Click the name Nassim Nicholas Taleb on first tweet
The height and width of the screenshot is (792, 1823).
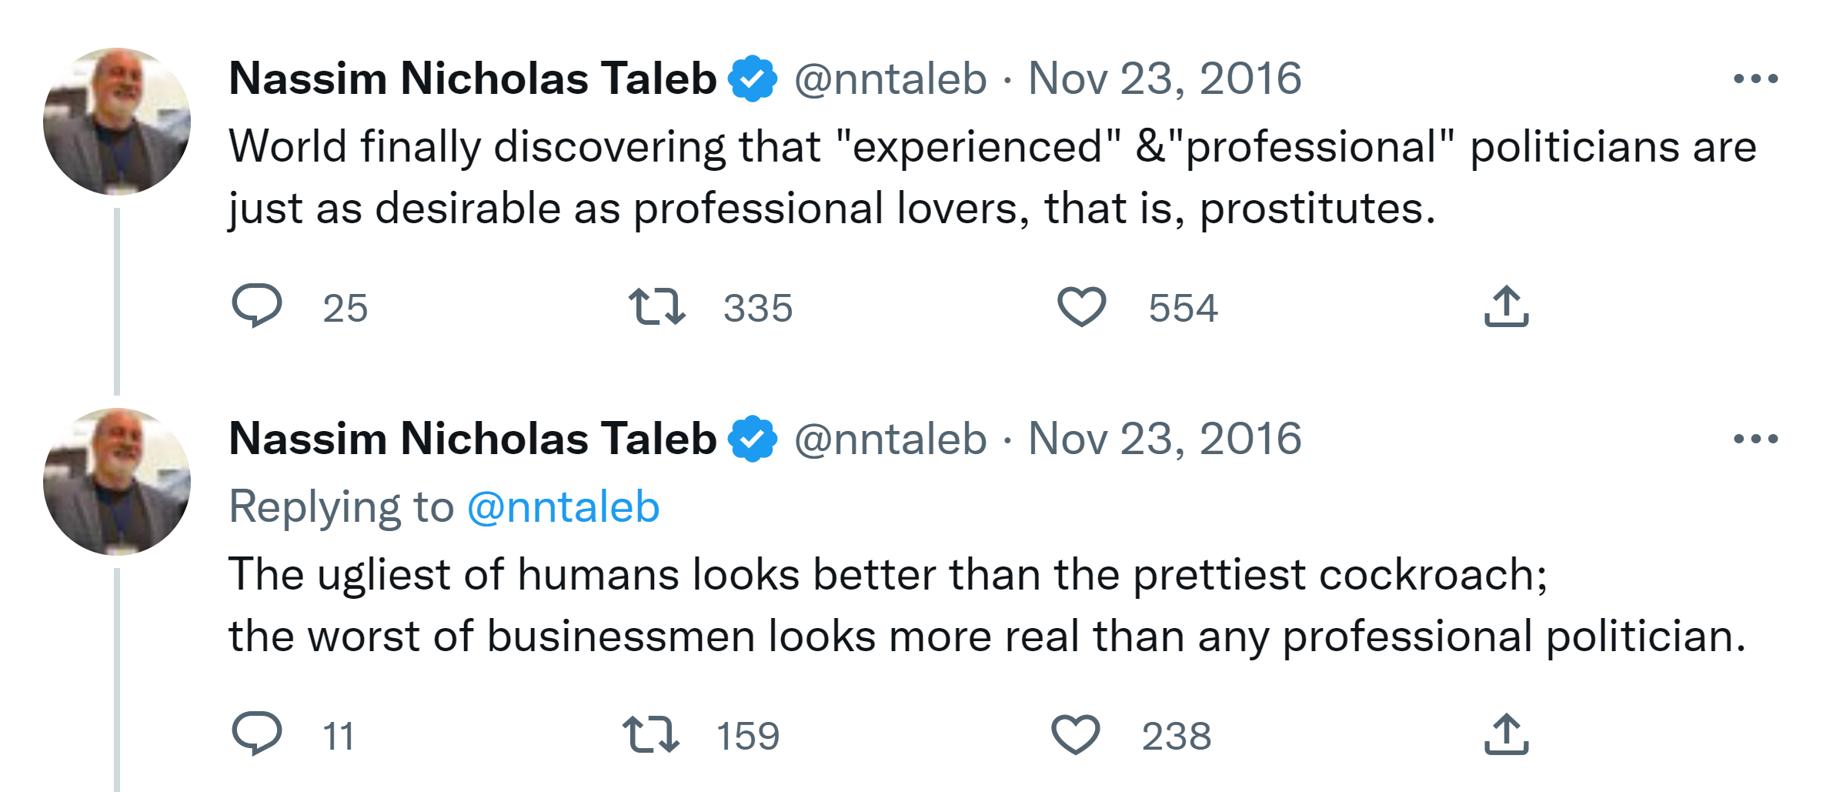click(x=472, y=79)
